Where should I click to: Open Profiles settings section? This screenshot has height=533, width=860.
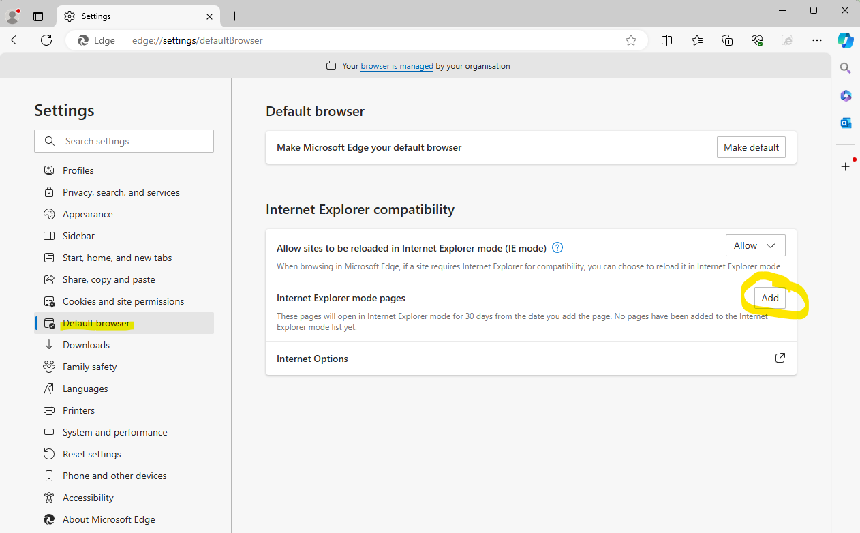pyautogui.click(x=124, y=170)
